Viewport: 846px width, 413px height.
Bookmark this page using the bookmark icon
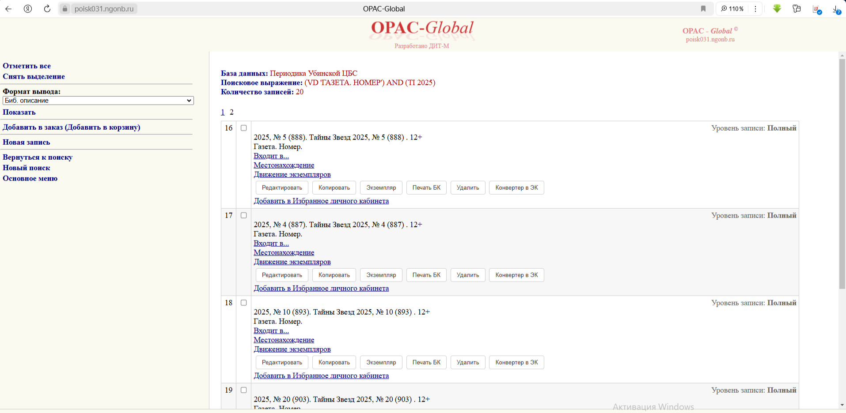point(703,9)
